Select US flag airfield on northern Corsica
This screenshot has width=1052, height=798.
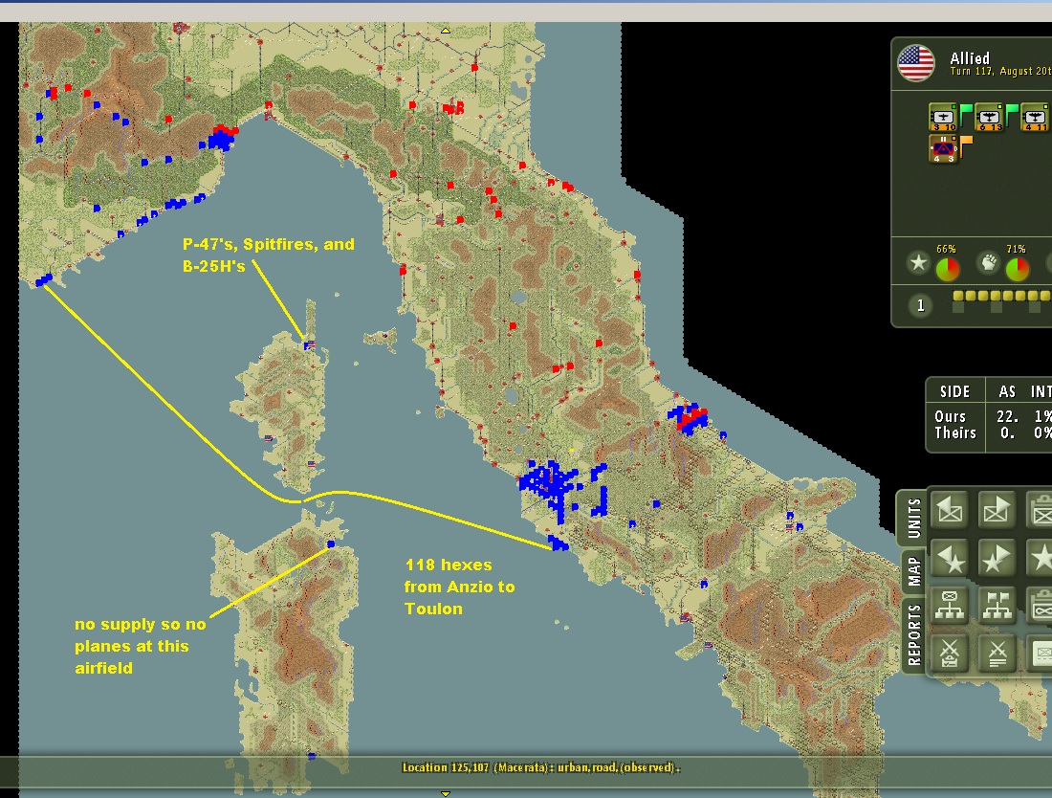coord(309,345)
